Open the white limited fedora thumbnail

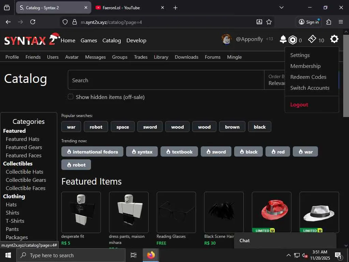319,212
